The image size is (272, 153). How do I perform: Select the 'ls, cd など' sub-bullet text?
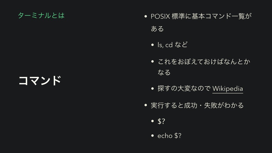[x=172, y=45]
